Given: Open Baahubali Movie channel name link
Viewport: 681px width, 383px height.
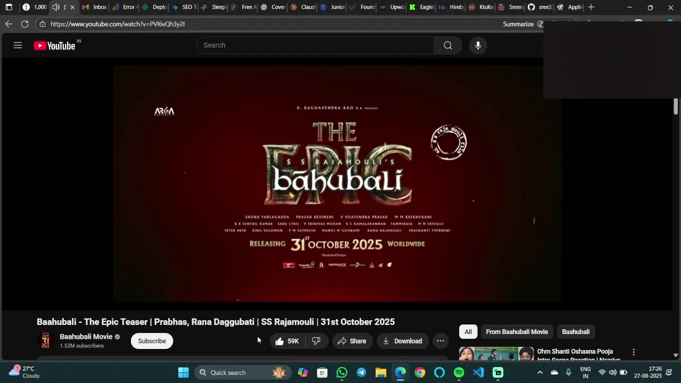Looking at the screenshot, I should coord(86,337).
